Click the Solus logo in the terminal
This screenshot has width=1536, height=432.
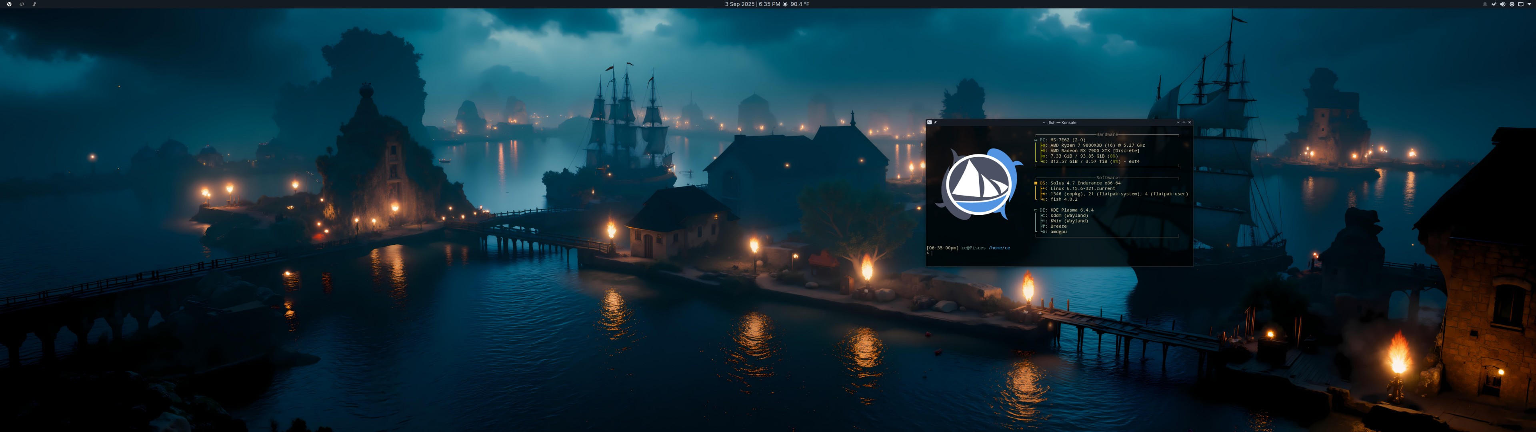click(978, 184)
